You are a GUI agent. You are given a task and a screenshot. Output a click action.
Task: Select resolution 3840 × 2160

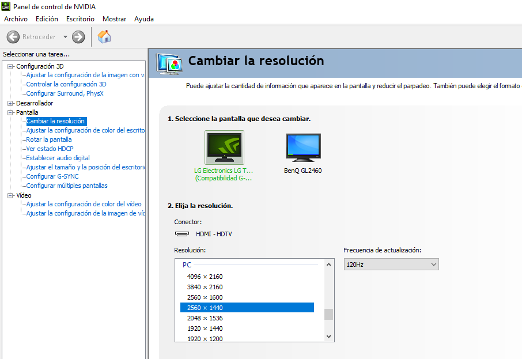click(247, 287)
